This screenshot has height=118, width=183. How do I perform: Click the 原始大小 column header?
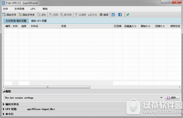coord(145,26)
